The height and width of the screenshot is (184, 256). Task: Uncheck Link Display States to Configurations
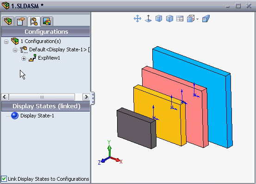pos(4,179)
